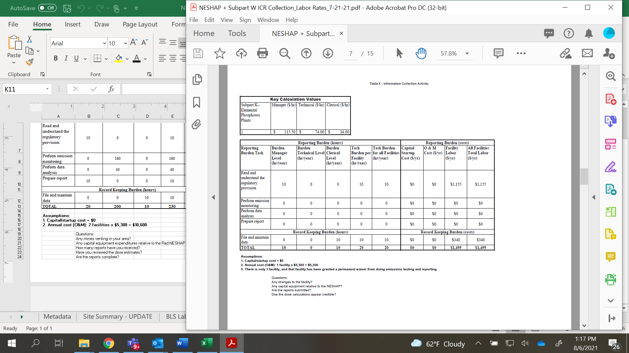The width and height of the screenshot is (629, 353).
Task: Expand the zoom level dropdown at 57.8%
Action: [x=467, y=54]
